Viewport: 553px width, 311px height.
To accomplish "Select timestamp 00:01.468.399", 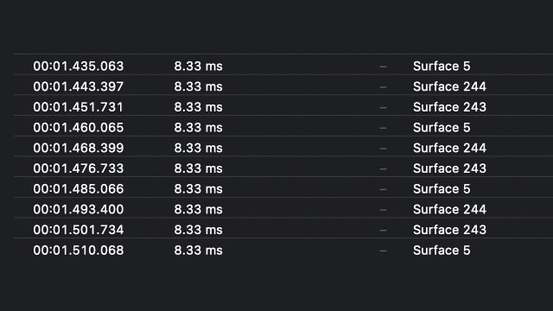I will (x=79, y=148).
